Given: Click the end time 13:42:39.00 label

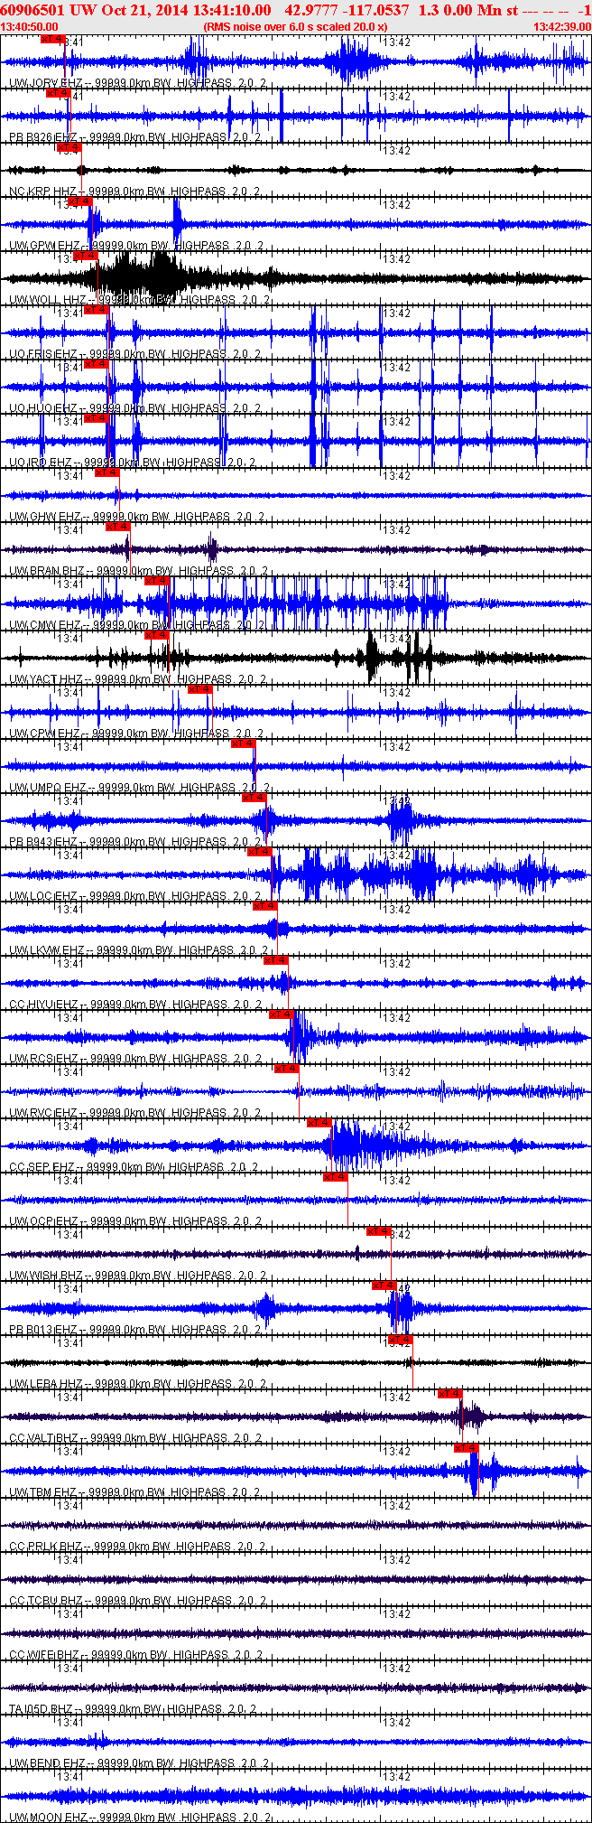Looking at the screenshot, I should (562, 27).
